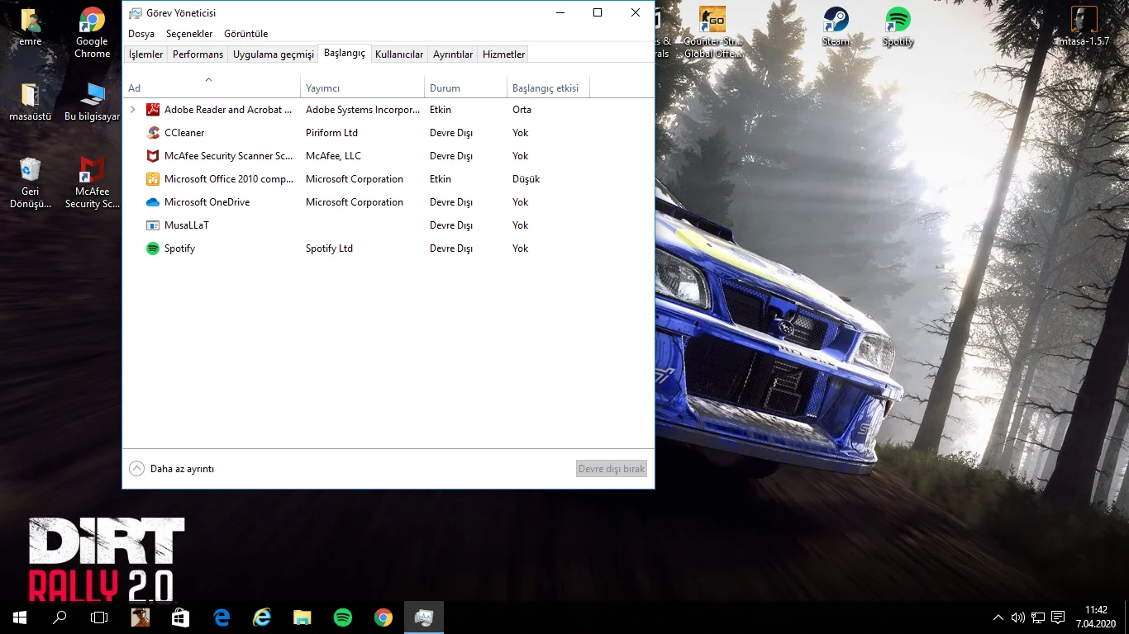The image size is (1129, 634).
Task: Collapse details with Daha az ayrıntı arrow
Action: (x=137, y=469)
